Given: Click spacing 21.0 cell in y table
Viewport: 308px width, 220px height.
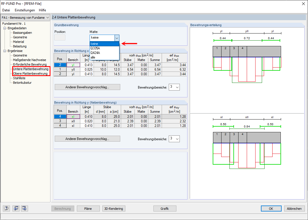Looking at the screenshot, I should coord(114,121).
